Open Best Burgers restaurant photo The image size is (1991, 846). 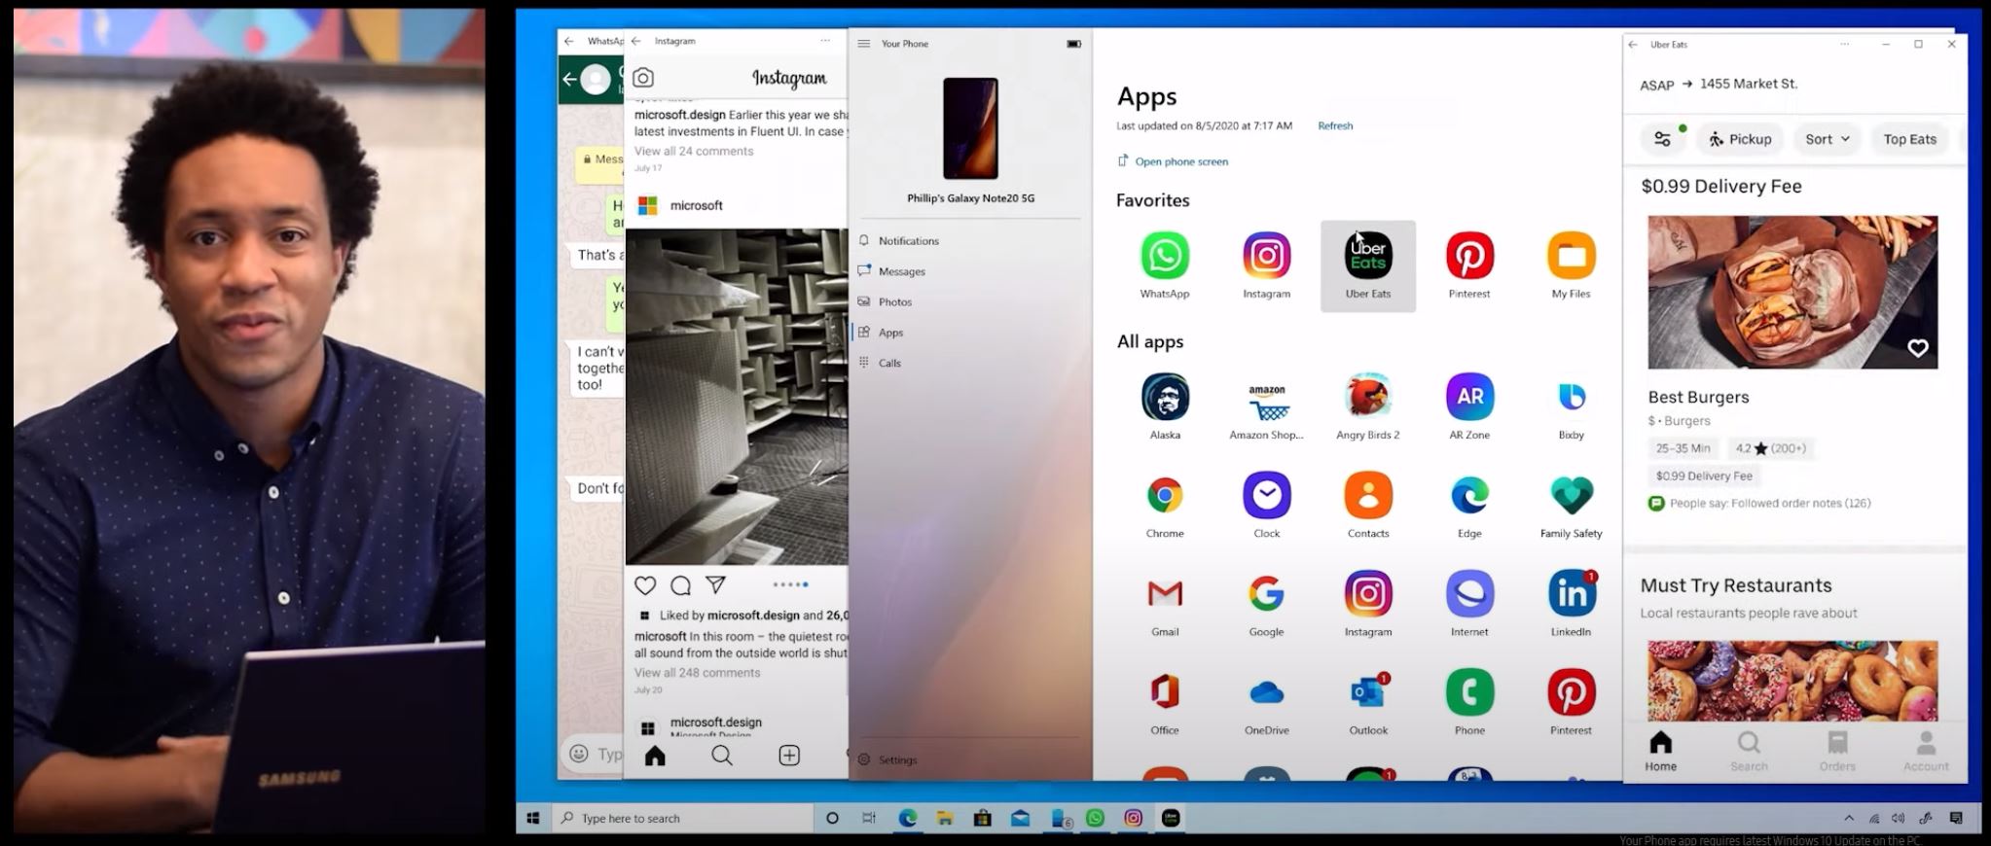pos(1792,292)
